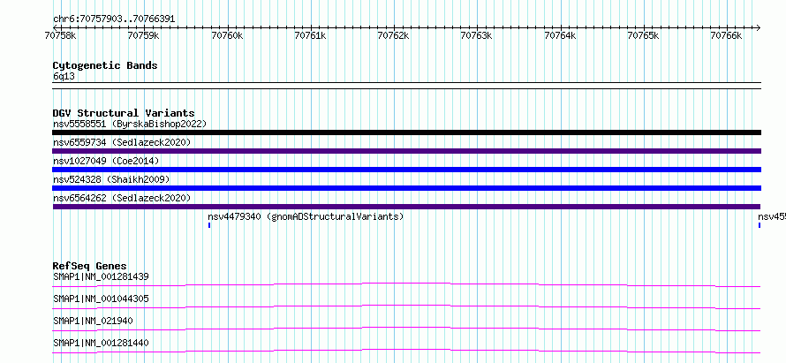Select the SMAP1 NM_001044305 intron line
The height and width of the screenshot is (363, 786).
click(406, 306)
